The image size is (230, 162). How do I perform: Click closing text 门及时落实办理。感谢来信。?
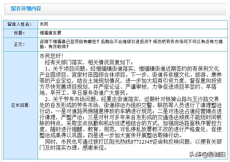pos(73,148)
